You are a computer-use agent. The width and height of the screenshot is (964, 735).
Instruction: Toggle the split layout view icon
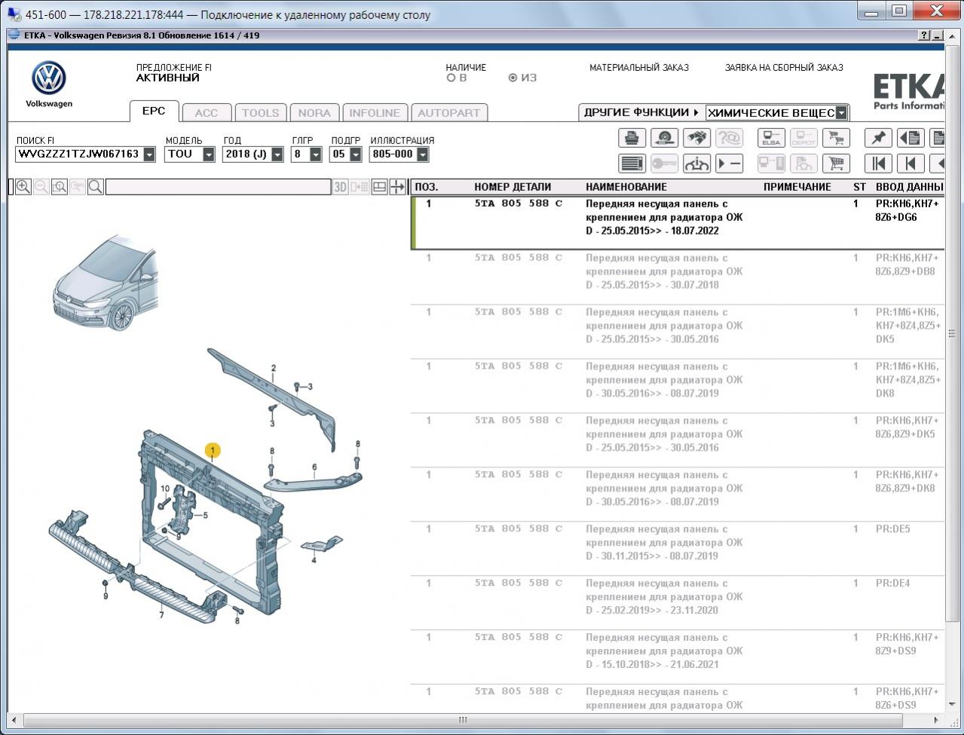380,187
